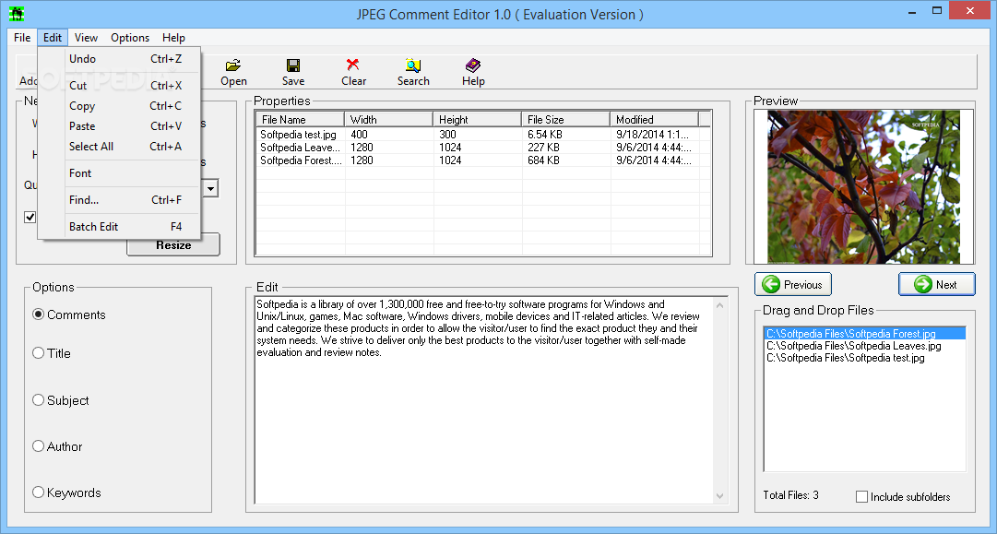Toggle the checked checkbox left of Edit menu
The height and width of the screenshot is (534, 997).
[30, 217]
